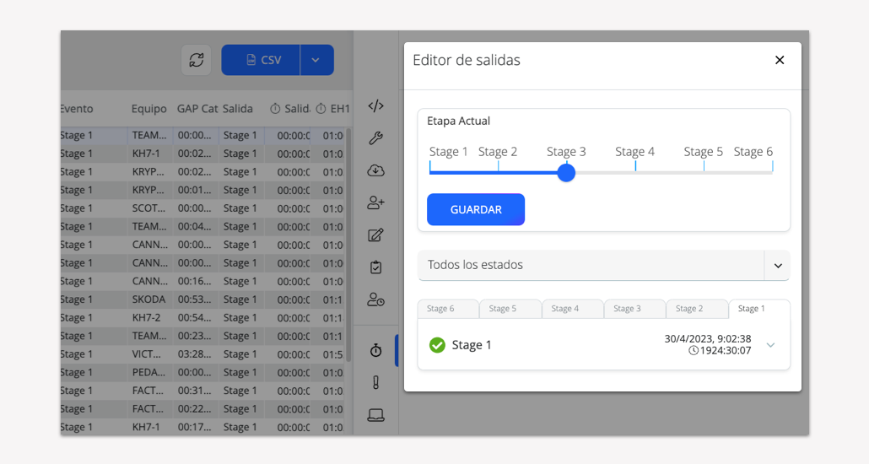Select the wrench tool icon
869x464 pixels.
pyautogui.click(x=376, y=138)
